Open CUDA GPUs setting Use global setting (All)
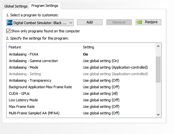 pos(100,93)
